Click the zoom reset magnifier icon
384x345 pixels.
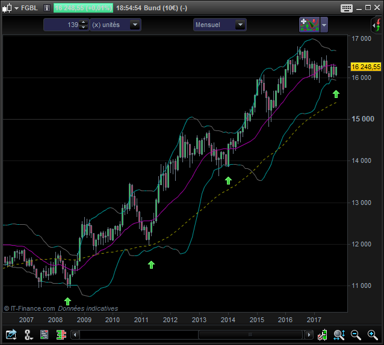click(x=339, y=335)
